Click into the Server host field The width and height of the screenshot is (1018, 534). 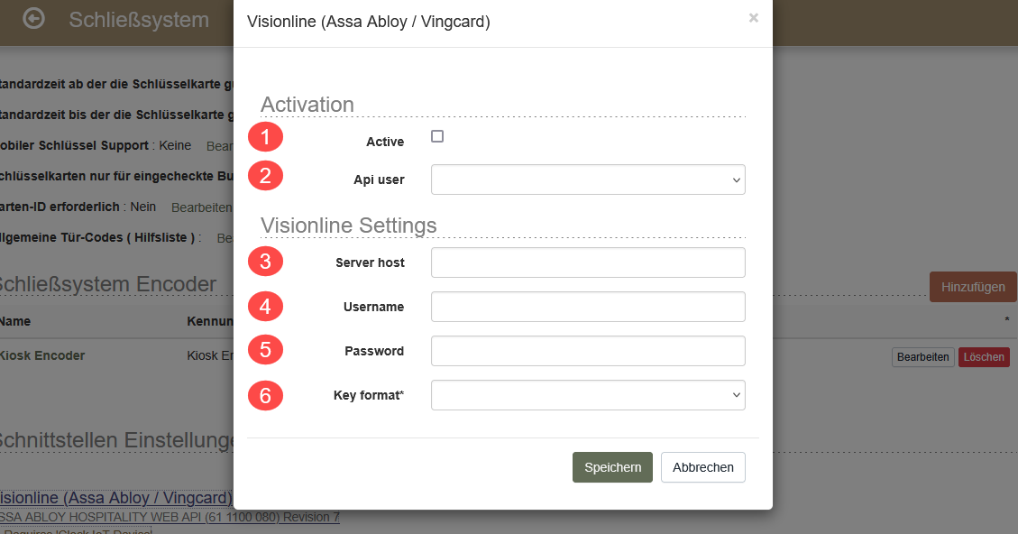588,262
